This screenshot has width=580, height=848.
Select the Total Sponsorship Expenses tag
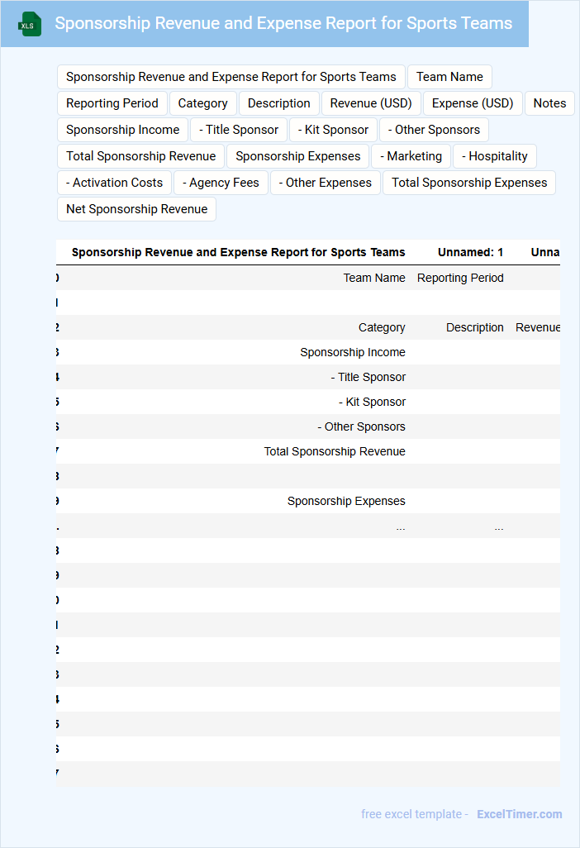[469, 183]
